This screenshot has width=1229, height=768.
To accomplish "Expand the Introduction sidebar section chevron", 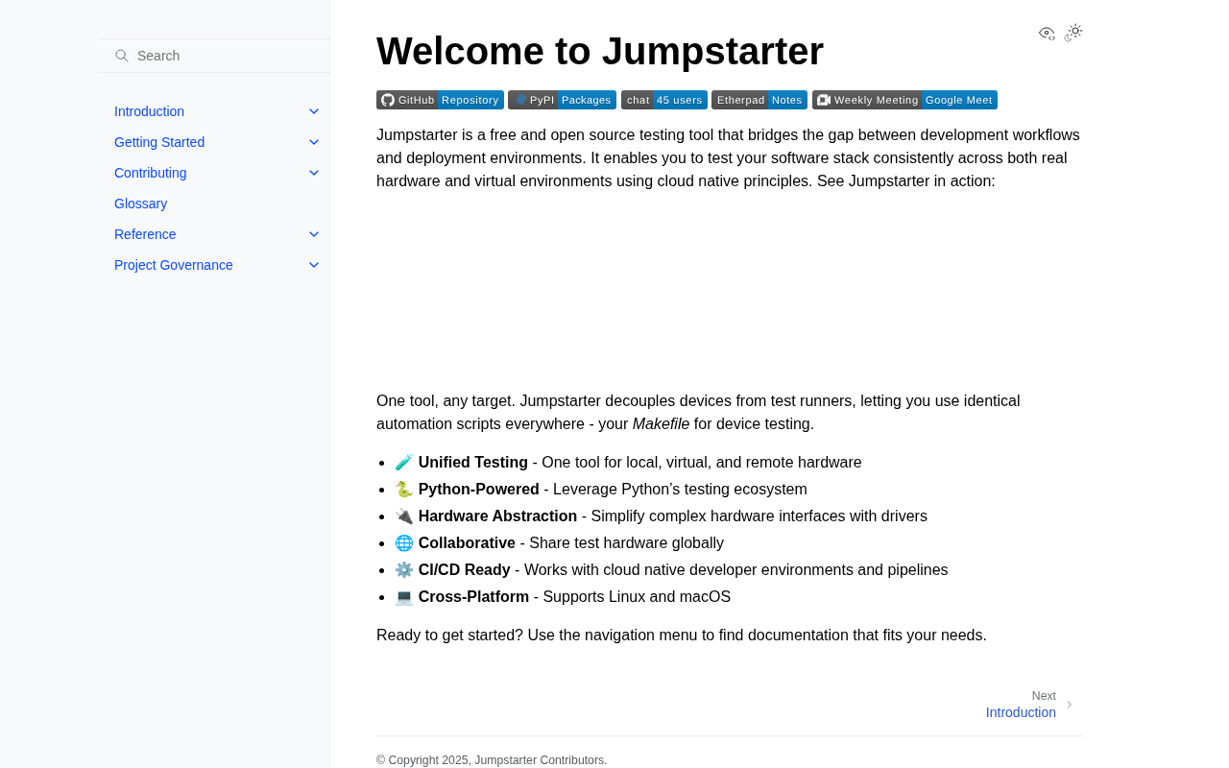I will (314, 111).
